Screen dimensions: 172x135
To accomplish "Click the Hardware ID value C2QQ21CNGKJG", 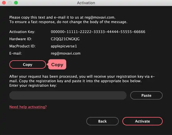I will tap(65, 39).
